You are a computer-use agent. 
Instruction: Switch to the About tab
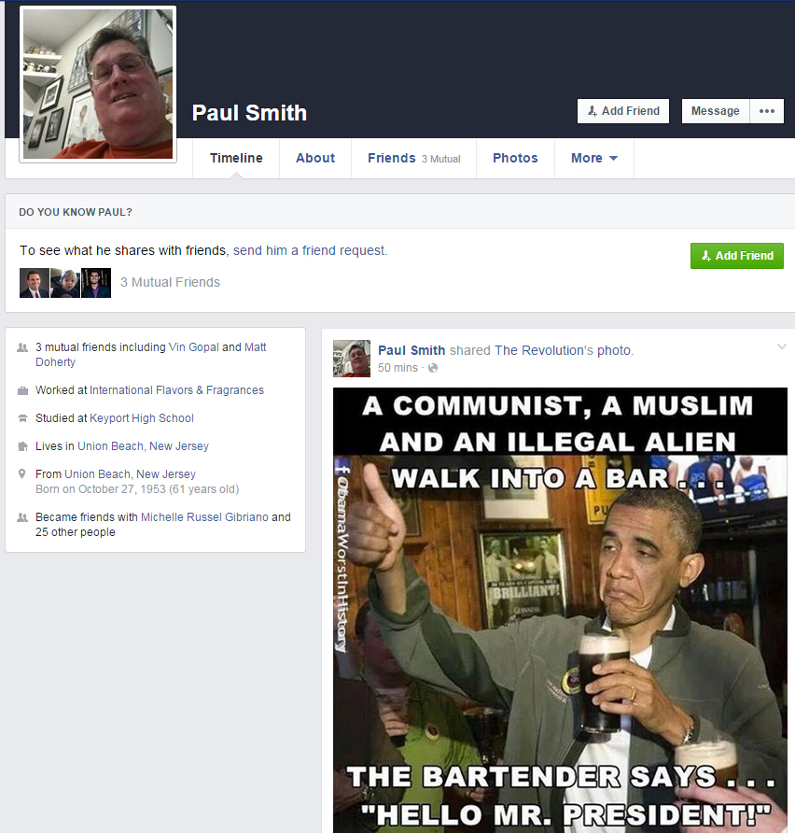(x=314, y=158)
